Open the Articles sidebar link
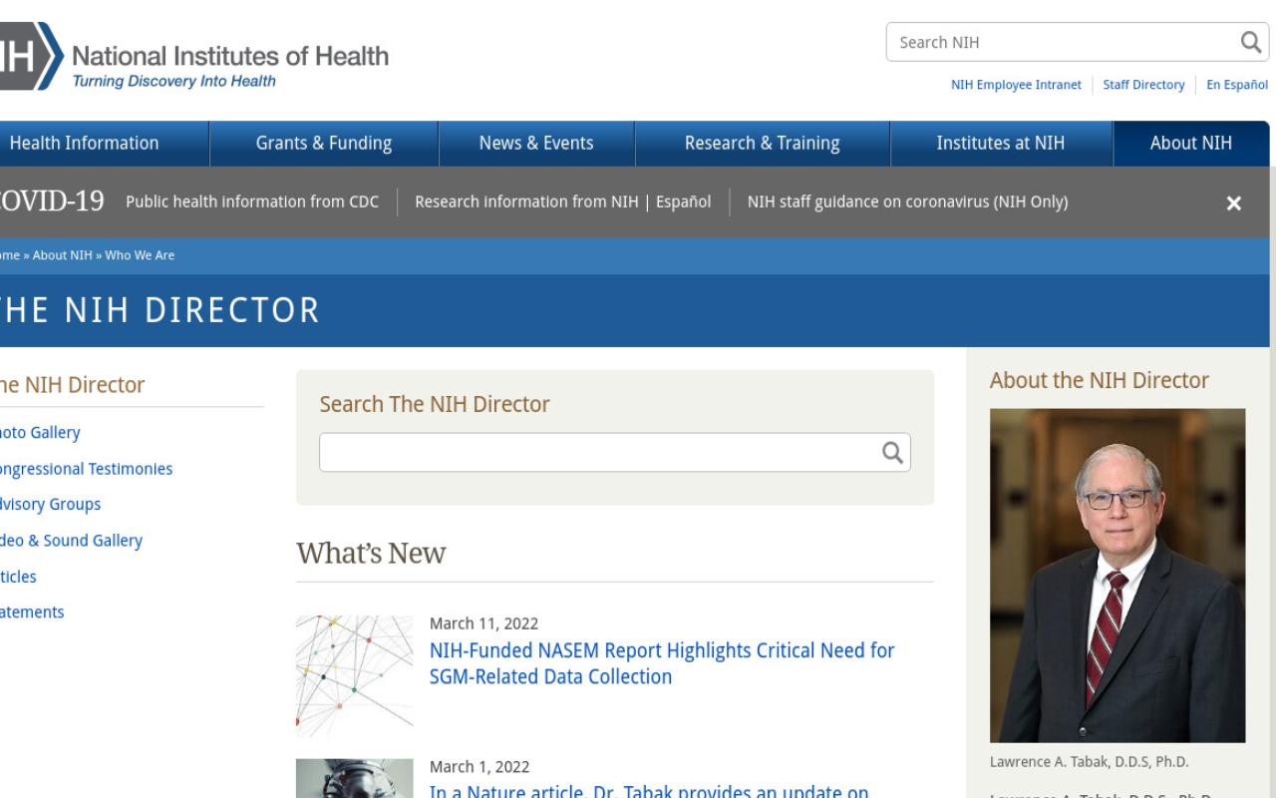This screenshot has height=798, width=1276. [x=18, y=577]
